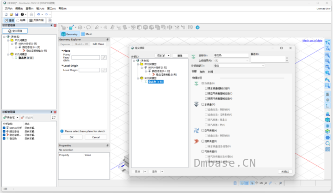This screenshot has height=193, width=333.
Task: Open the 重做 dropdown arrow in the dialog
Action: (162, 171)
